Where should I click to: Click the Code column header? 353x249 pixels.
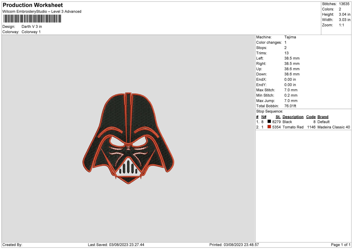(311, 117)
